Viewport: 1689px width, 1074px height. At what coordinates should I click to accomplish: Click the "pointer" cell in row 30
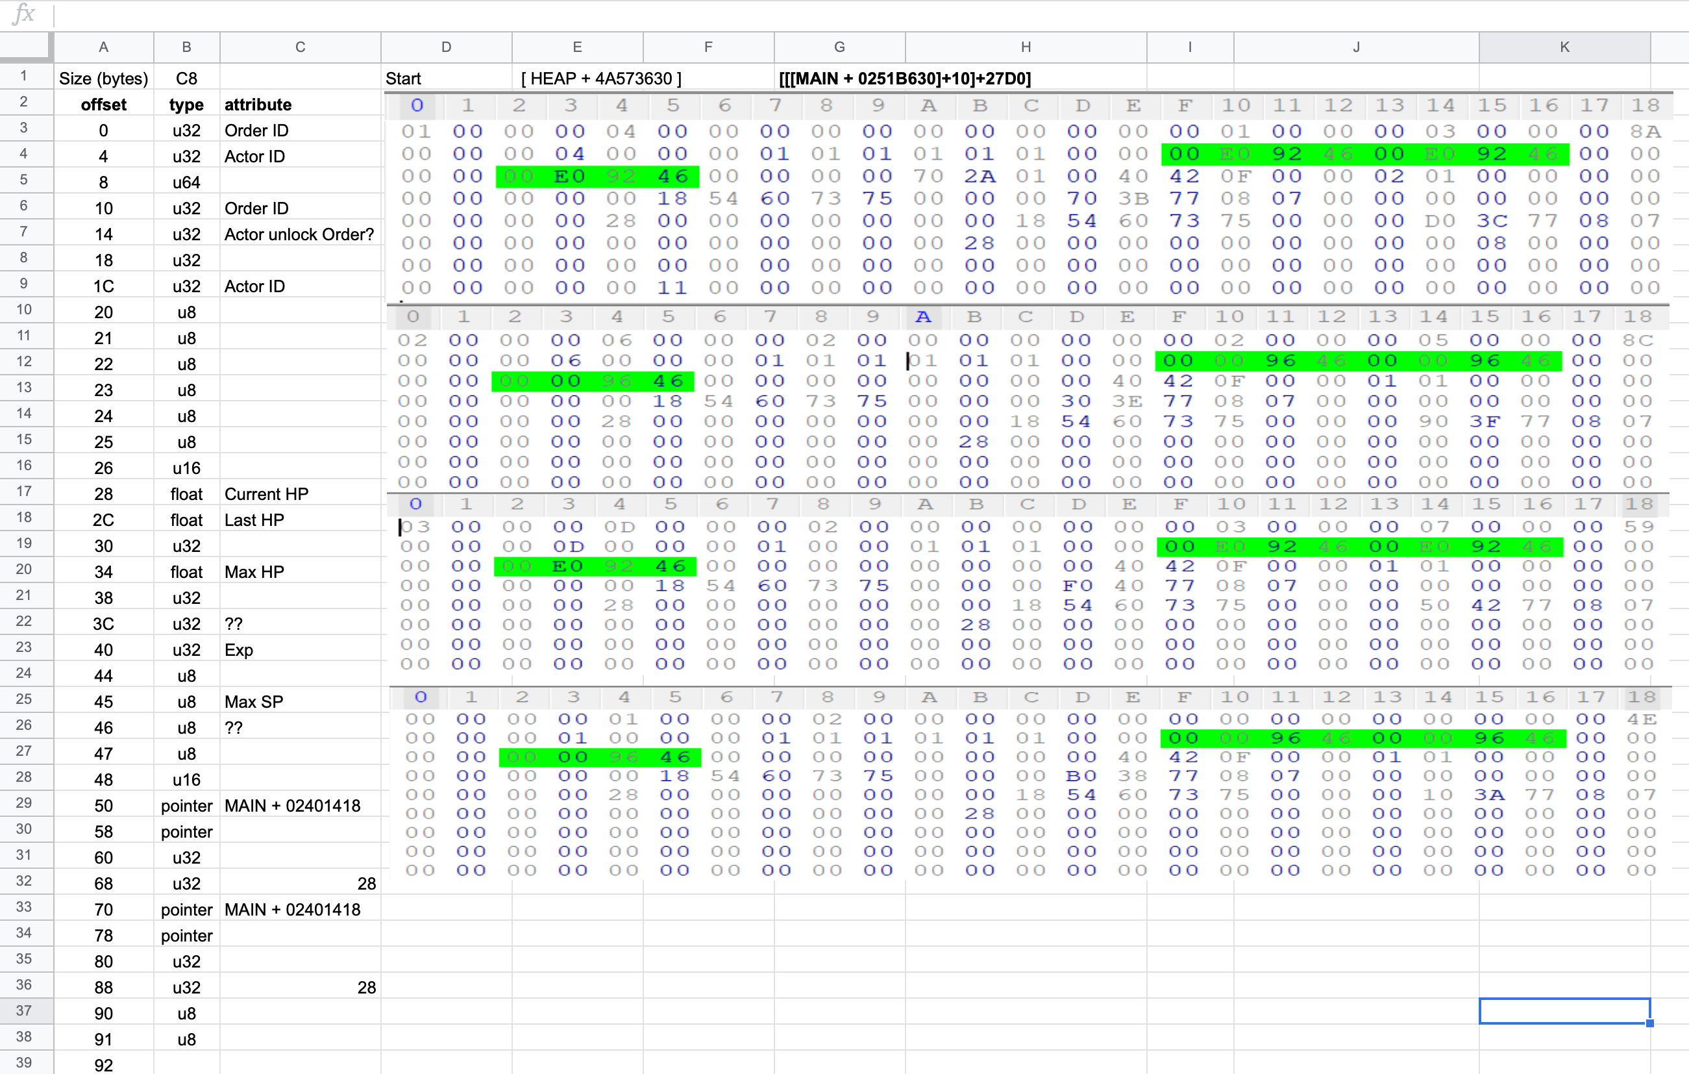point(186,830)
